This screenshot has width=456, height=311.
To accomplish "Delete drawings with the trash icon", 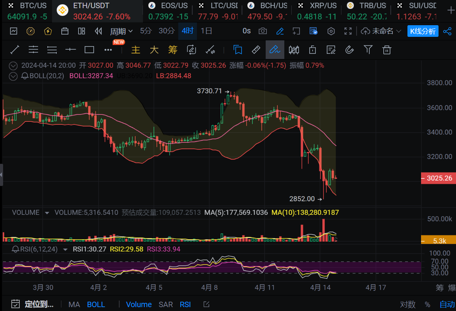I will tap(386, 50).
